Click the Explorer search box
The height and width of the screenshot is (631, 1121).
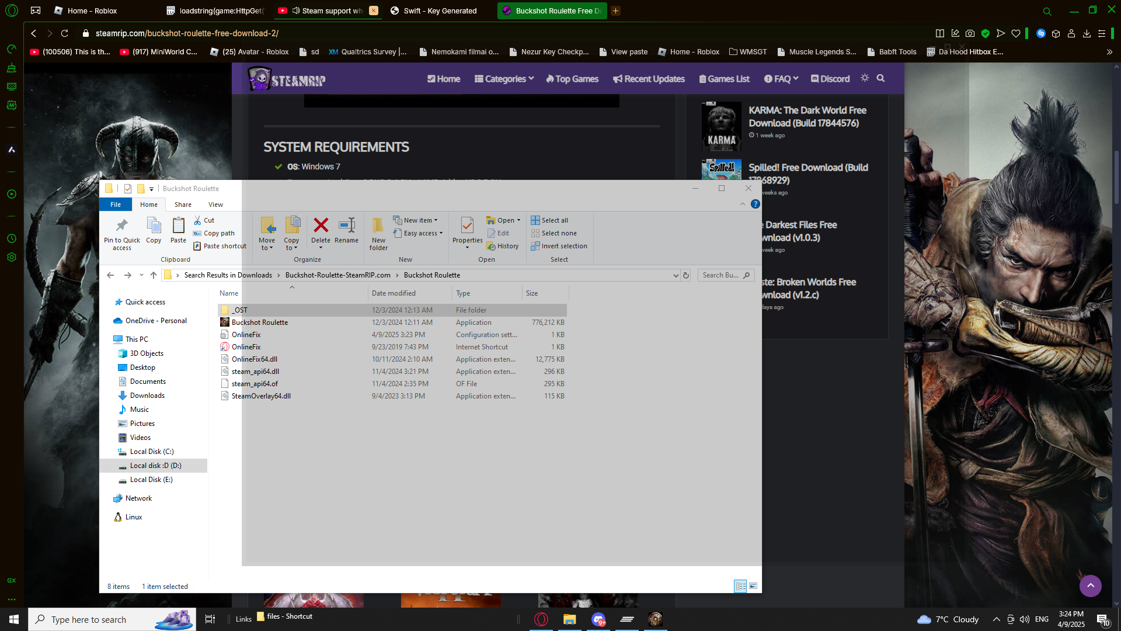726,275
